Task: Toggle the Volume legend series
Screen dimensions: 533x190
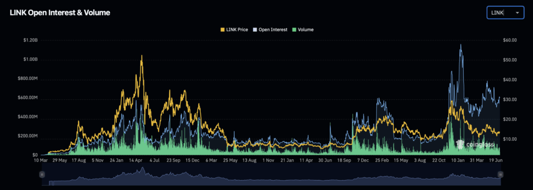Action: point(302,30)
